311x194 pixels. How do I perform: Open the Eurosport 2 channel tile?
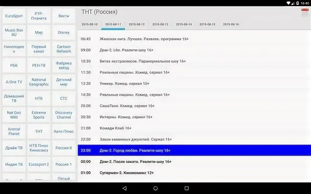(x=39, y=164)
